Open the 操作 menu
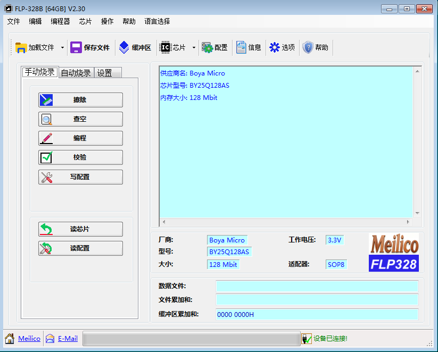 tap(108, 21)
